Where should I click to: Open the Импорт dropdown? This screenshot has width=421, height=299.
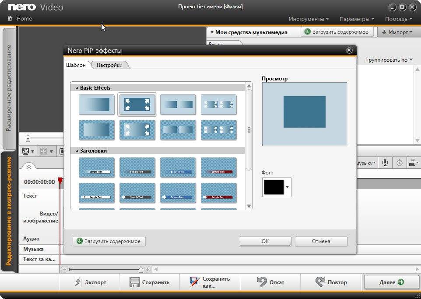pyautogui.click(x=399, y=32)
